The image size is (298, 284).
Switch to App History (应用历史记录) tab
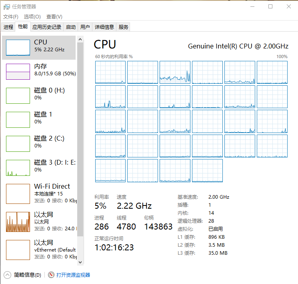click(47, 27)
